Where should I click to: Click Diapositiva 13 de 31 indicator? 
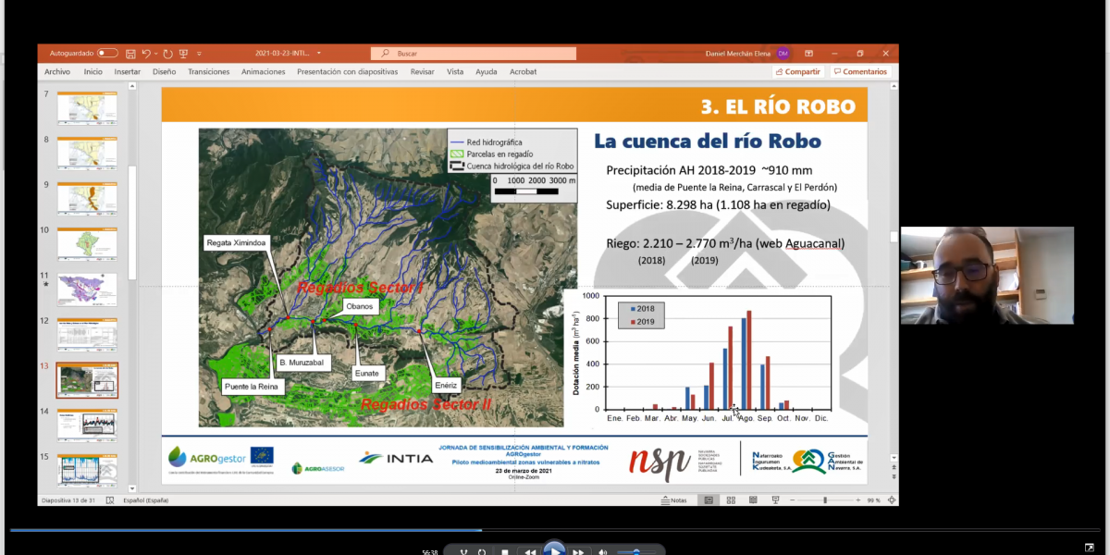[x=68, y=500]
